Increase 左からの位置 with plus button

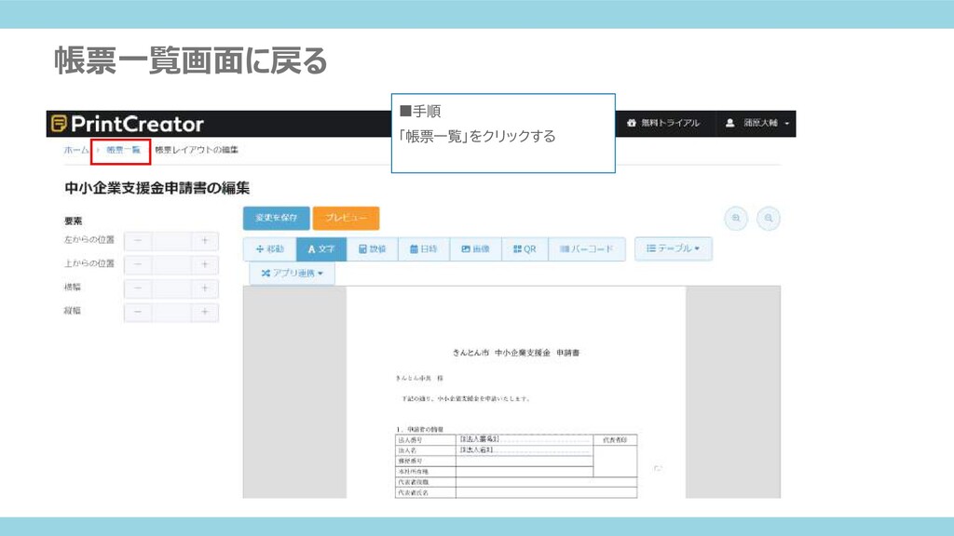tap(205, 241)
